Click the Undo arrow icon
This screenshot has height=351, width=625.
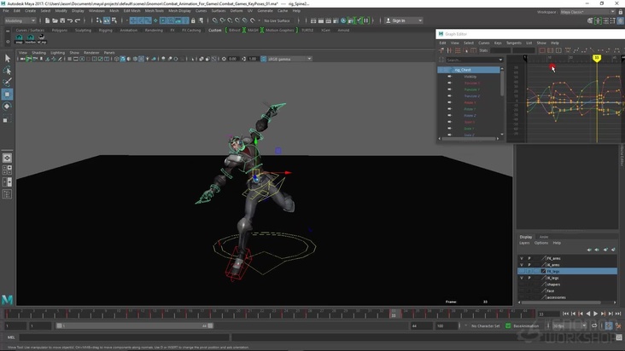click(x=70, y=20)
